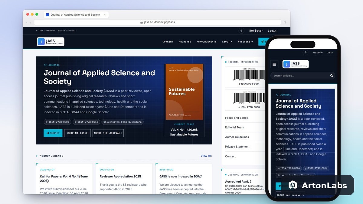Toggle dark mode moon icon in desktop browser
Screen dimensions: 363x204
[x=241, y=31]
